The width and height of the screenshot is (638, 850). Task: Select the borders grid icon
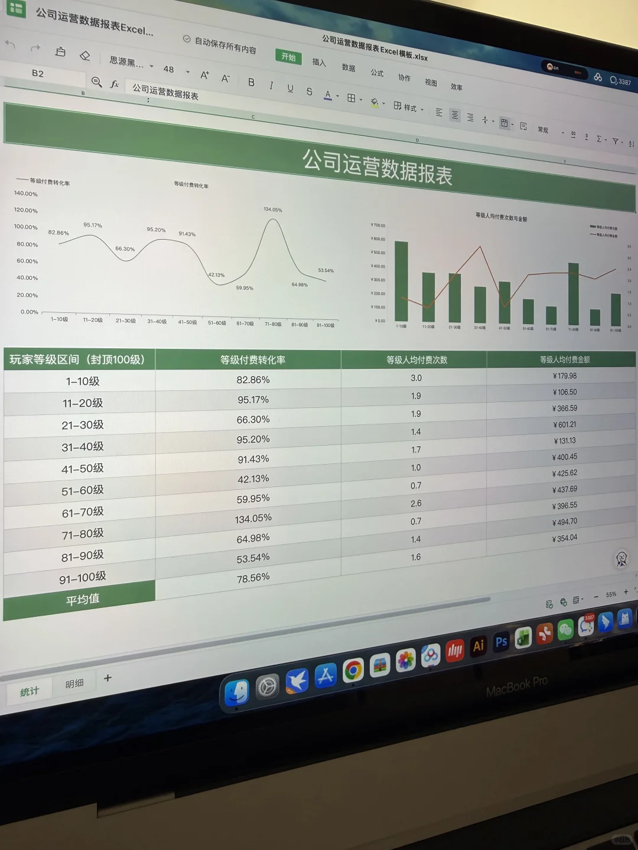coord(351,97)
